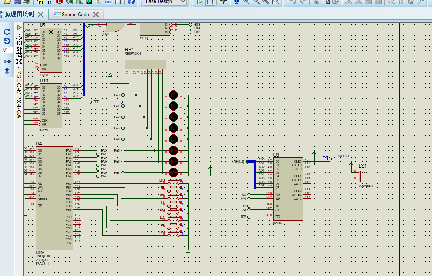
Task: Click the Paste from clipboard icon
Action: click(x=336, y=2)
